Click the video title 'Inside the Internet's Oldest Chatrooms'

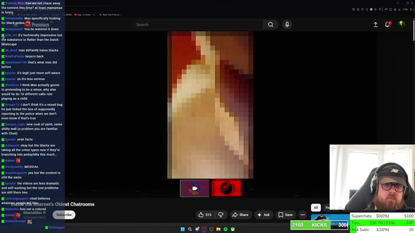[53, 204]
